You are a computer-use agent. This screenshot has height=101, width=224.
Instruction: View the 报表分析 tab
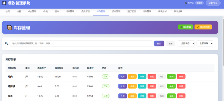(x=162, y=11)
